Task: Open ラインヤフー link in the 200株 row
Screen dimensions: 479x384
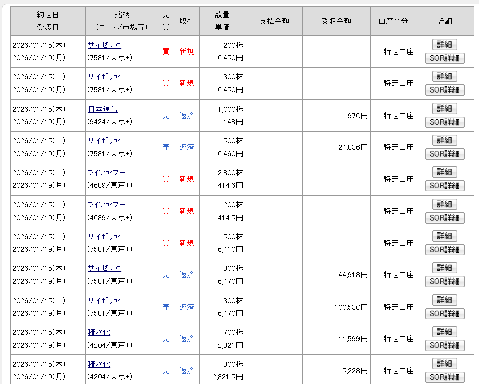Action: coord(106,205)
